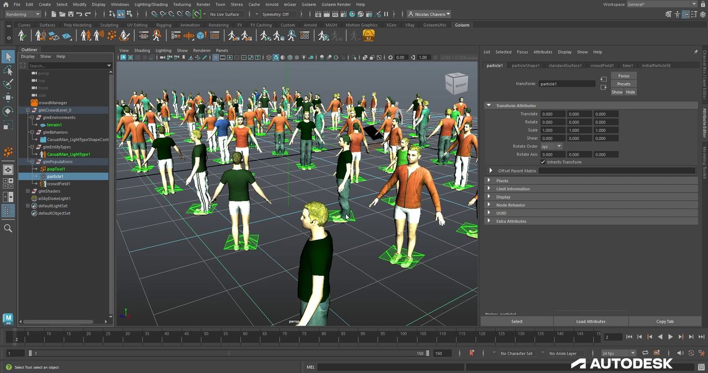708x373 pixels.
Task: Click the blue cube exclamation shelf icon
Action: coord(201,36)
